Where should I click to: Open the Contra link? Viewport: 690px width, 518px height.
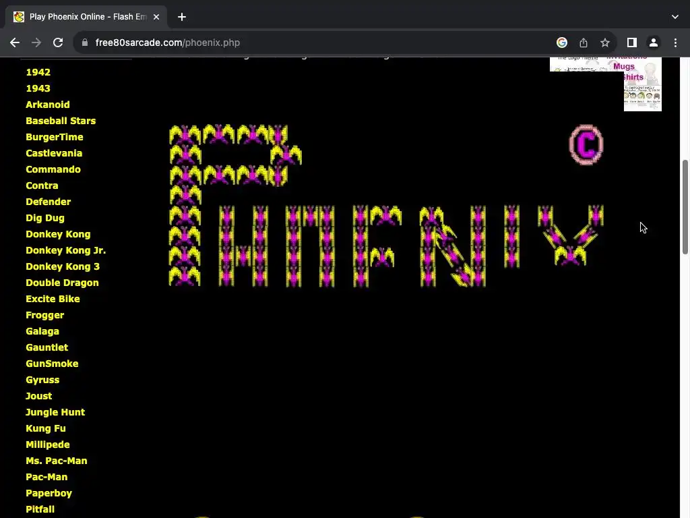42,185
